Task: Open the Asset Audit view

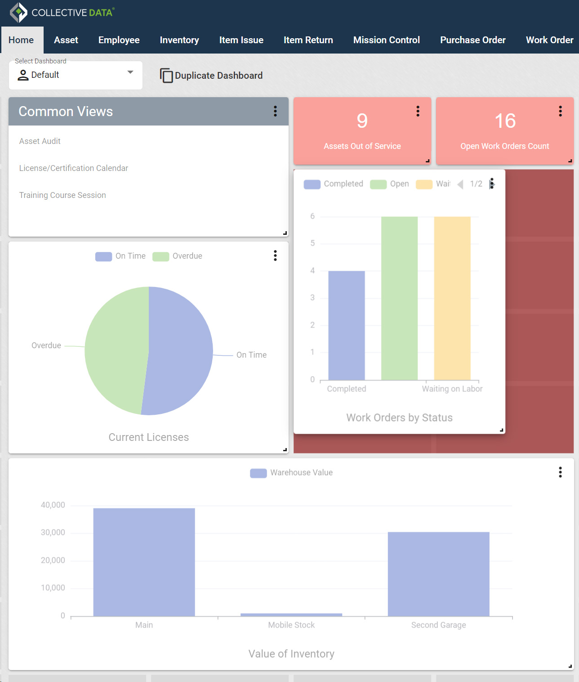Action: pyautogui.click(x=40, y=141)
